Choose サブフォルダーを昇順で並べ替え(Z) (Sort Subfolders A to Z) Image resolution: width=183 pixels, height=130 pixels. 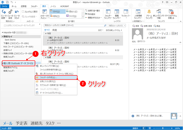pos(56,85)
